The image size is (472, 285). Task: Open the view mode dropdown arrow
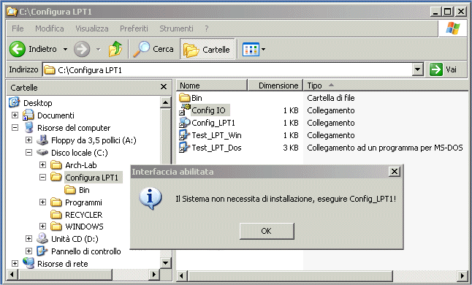pos(263,50)
